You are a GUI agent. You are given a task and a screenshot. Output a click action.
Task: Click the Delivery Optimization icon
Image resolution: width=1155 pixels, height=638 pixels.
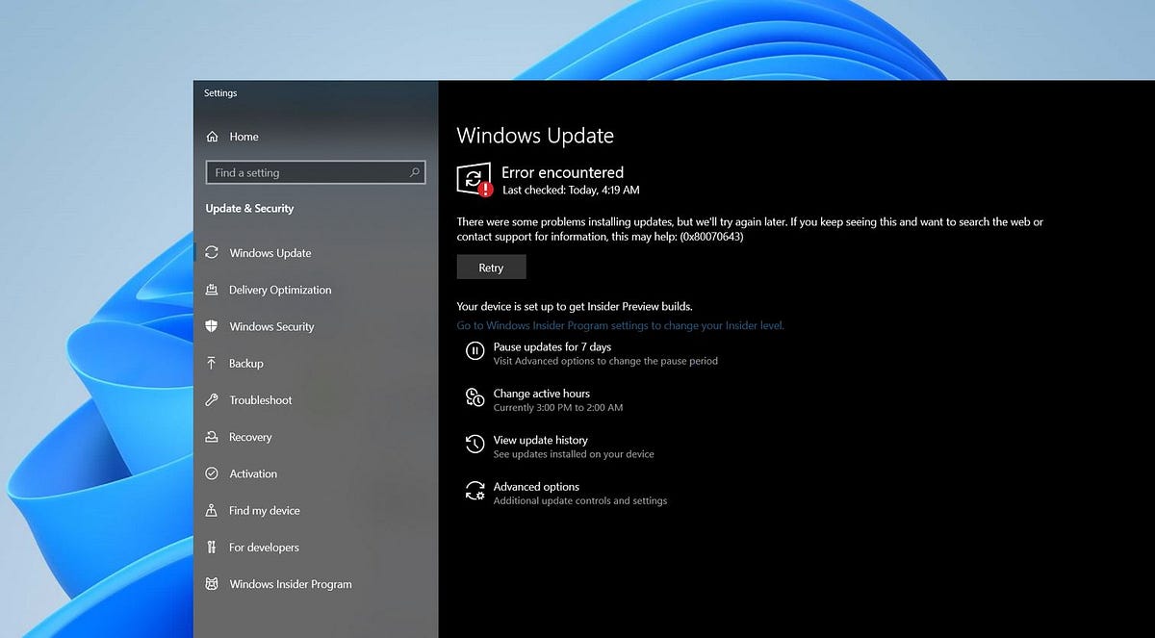click(x=212, y=290)
